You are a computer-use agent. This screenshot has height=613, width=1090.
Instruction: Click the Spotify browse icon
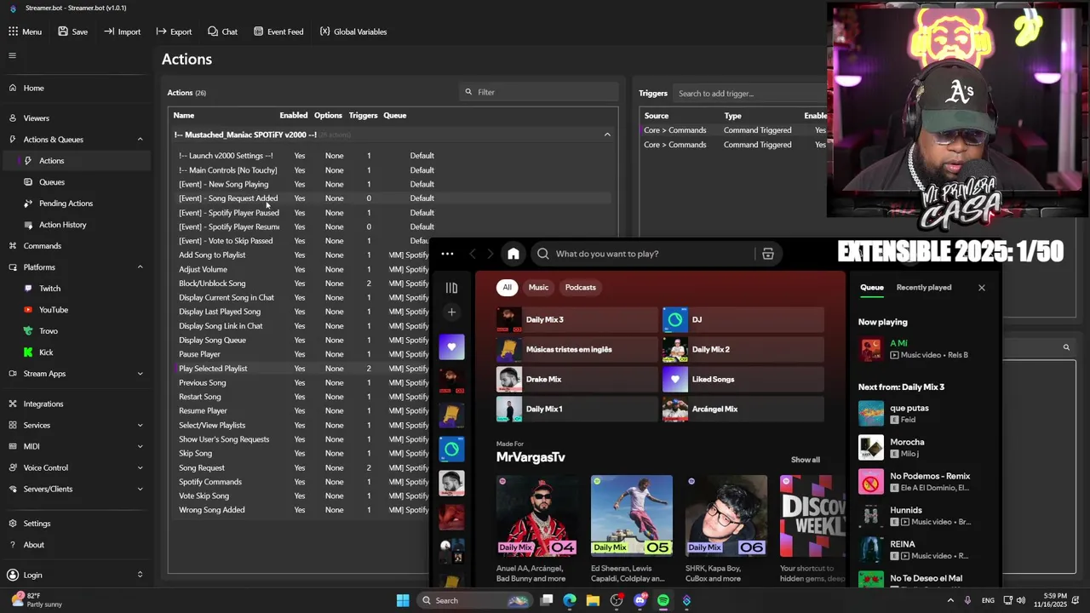pyautogui.click(x=768, y=254)
